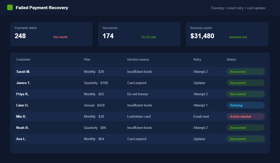Click James T.'s Recovered status badge
280x163 pixels.
coord(246,83)
